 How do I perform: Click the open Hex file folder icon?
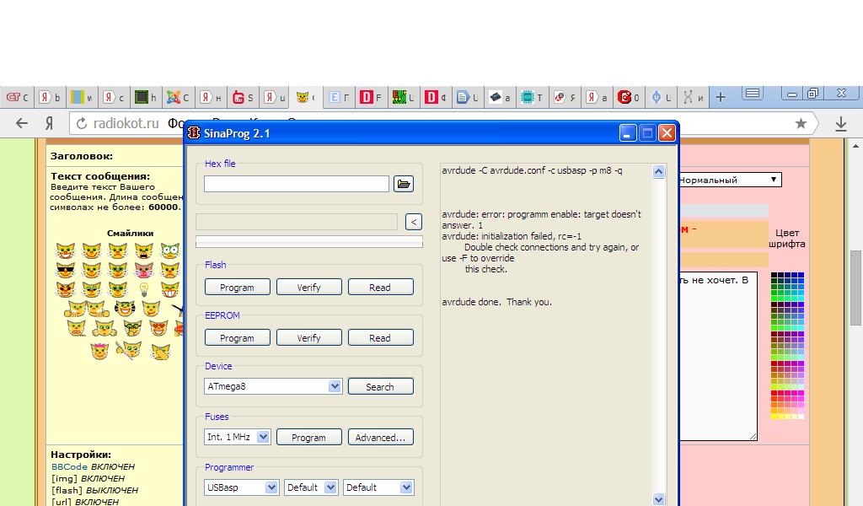pyautogui.click(x=403, y=184)
